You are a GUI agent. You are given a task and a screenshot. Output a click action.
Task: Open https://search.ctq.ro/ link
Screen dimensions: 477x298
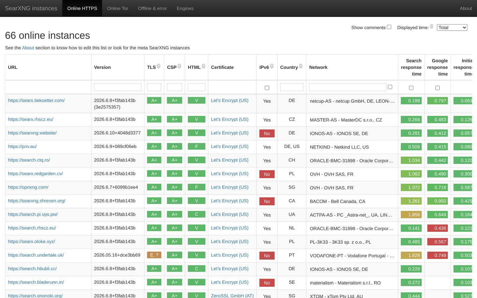click(x=29, y=160)
